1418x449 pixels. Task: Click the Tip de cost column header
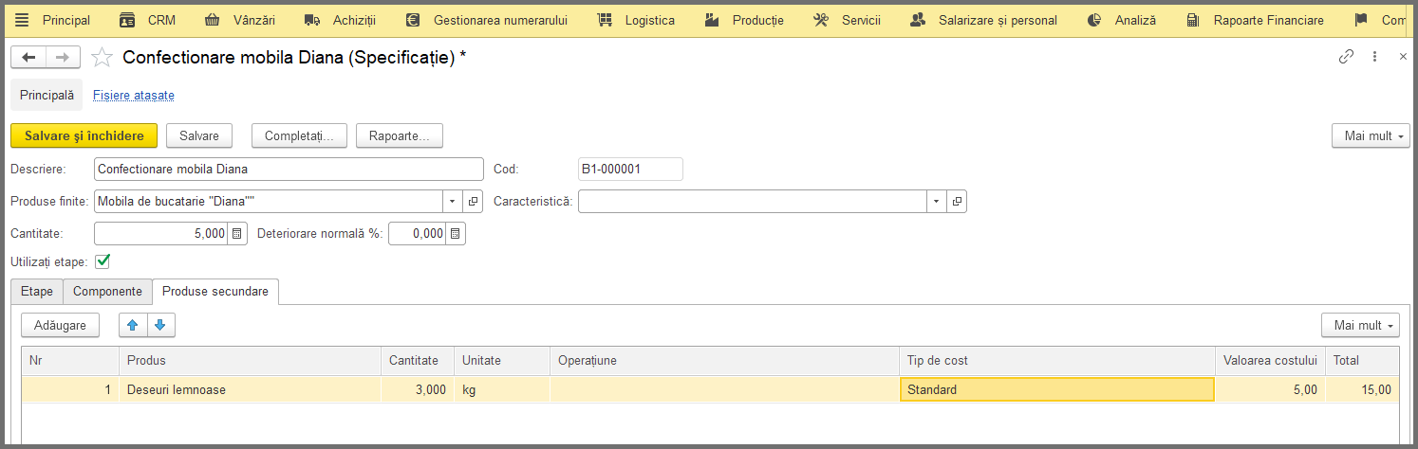click(1056, 361)
